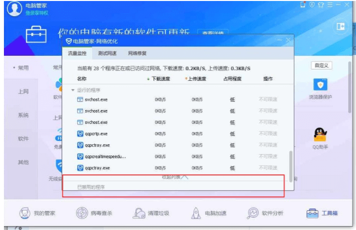Click the user avatar icon in main window
This screenshot has height=230, width=356.
pyautogui.click(x=15, y=9)
